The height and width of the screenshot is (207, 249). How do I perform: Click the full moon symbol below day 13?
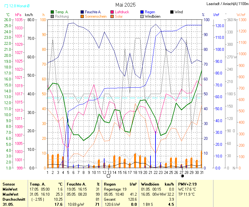(x=109, y=176)
